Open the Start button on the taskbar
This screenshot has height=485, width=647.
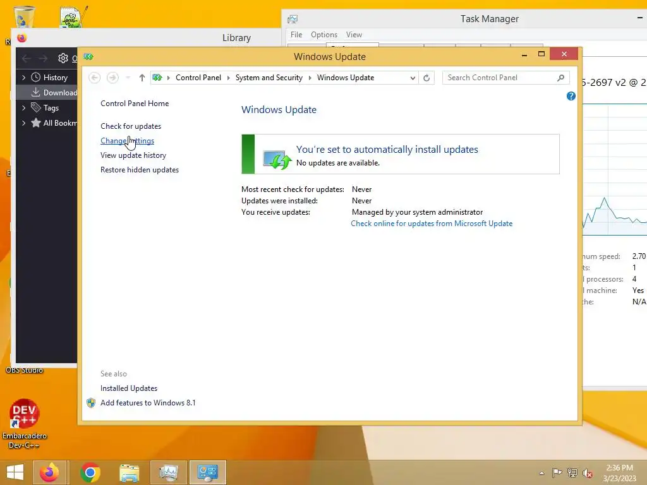coord(15,472)
